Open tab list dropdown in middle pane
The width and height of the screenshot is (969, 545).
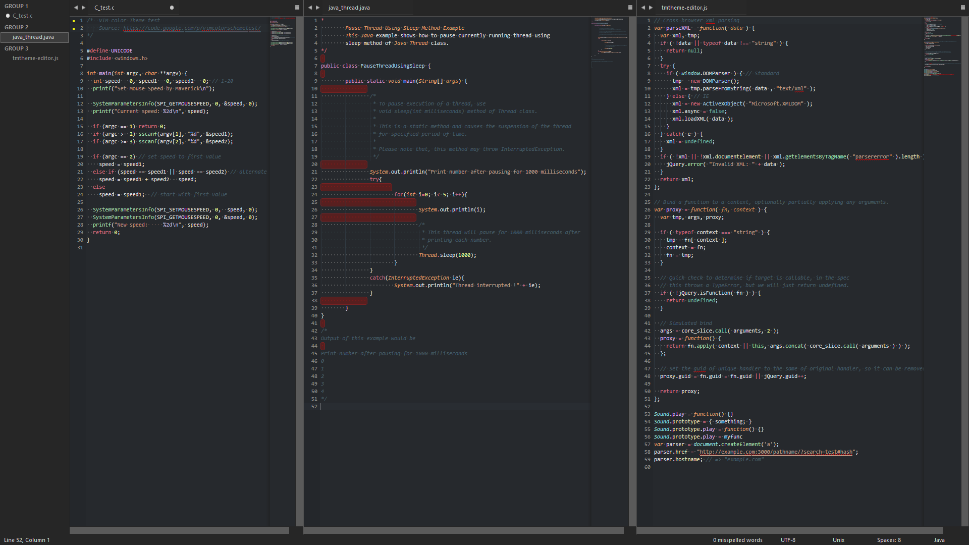pyautogui.click(x=630, y=8)
